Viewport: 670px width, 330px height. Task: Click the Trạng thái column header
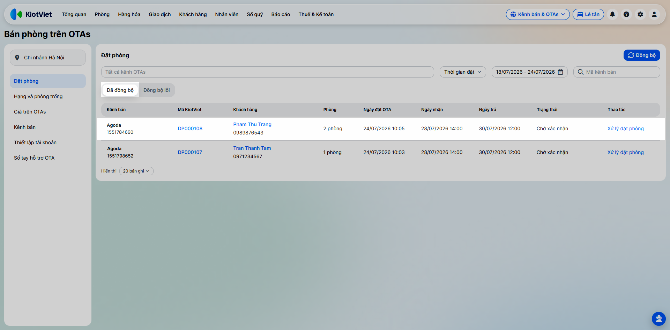547,110
